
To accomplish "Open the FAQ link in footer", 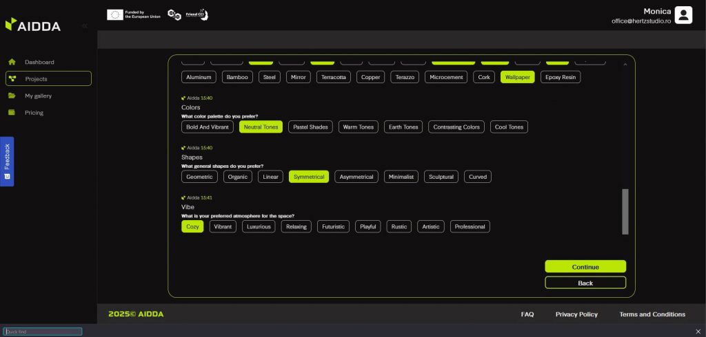I will tap(527, 314).
